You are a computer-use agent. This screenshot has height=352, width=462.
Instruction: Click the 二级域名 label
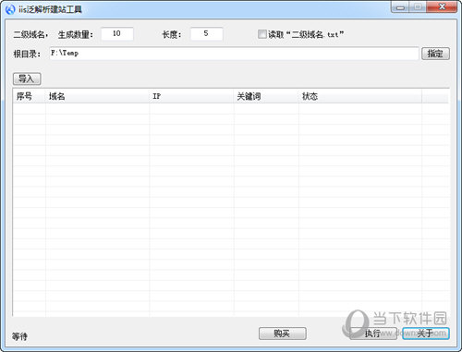(x=30, y=34)
